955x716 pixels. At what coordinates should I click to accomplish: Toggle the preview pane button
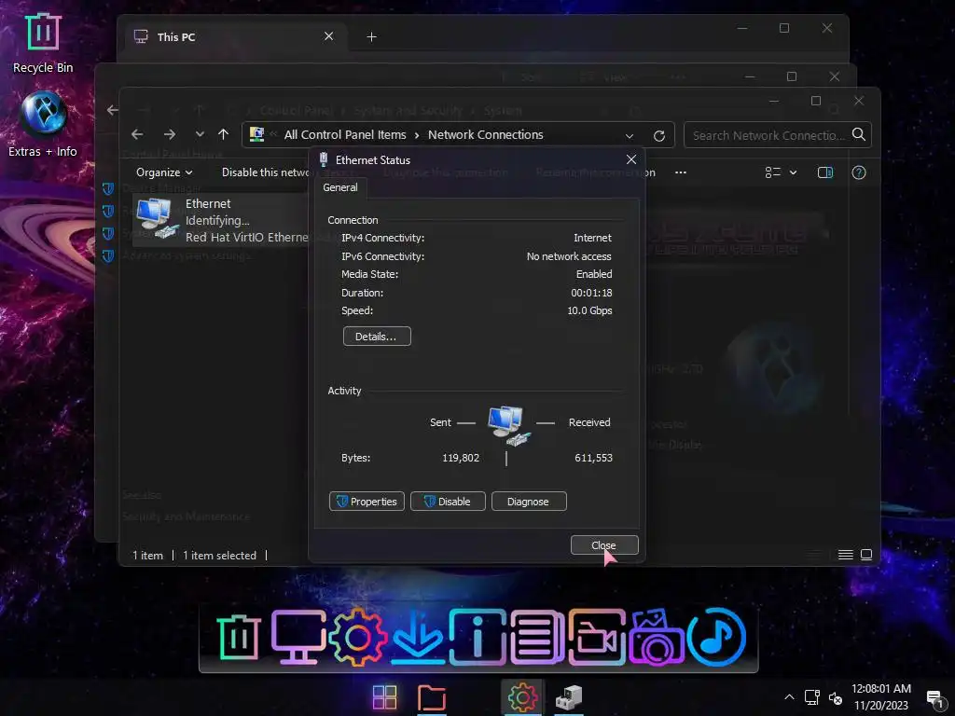pos(825,172)
